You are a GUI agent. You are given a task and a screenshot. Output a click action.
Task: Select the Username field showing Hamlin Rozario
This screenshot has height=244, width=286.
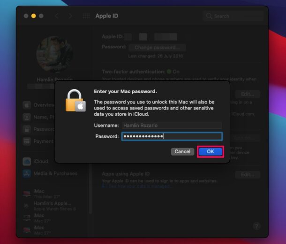pyautogui.click(x=172, y=126)
